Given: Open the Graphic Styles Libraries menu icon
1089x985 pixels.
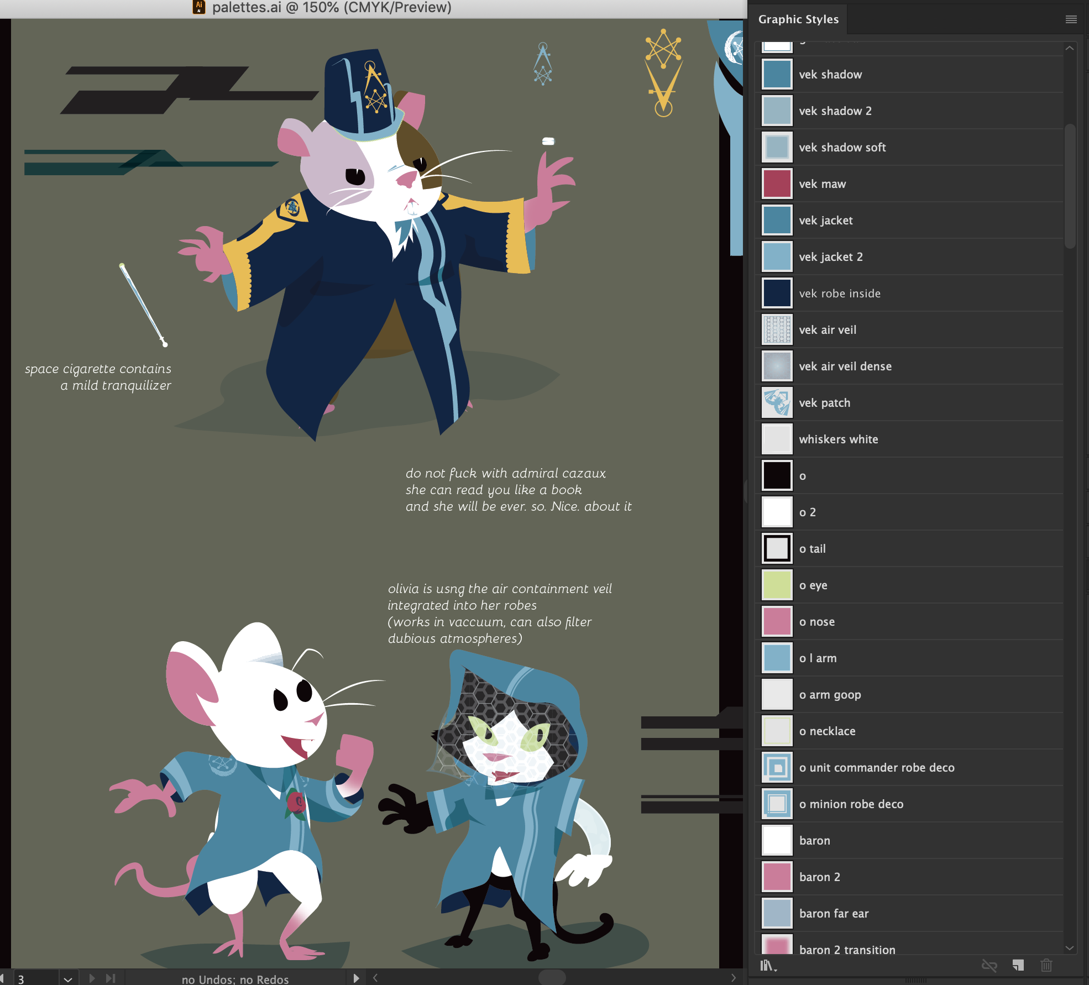Looking at the screenshot, I should point(768,966).
